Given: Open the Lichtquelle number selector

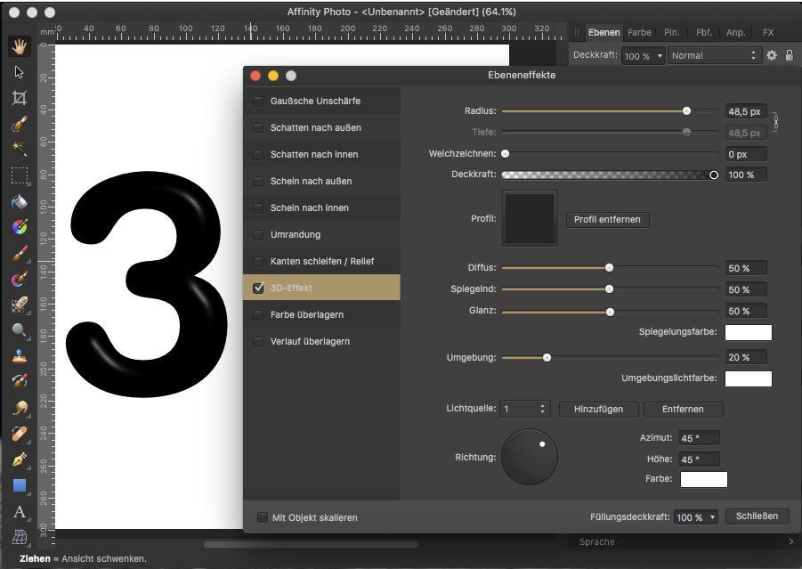Looking at the screenshot, I should (x=525, y=409).
